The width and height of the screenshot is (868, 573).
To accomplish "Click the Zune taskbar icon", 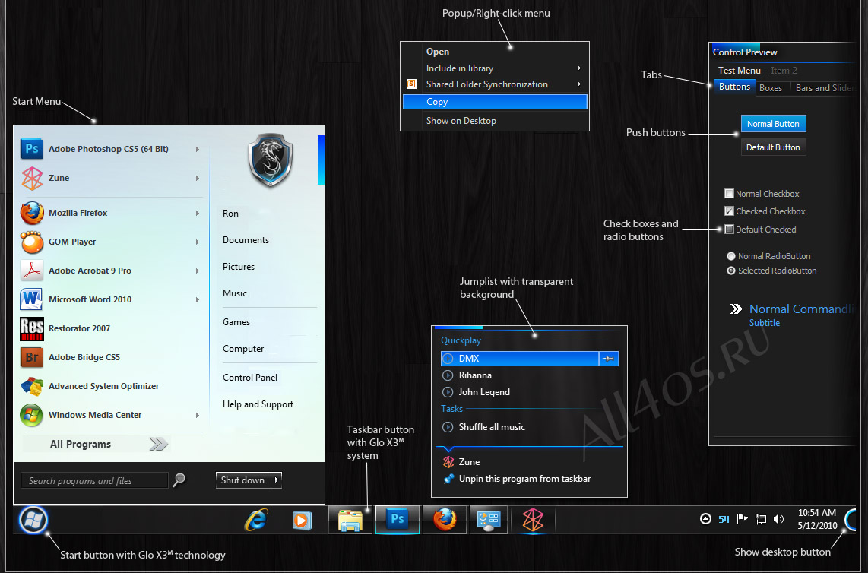I will (x=533, y=520).
